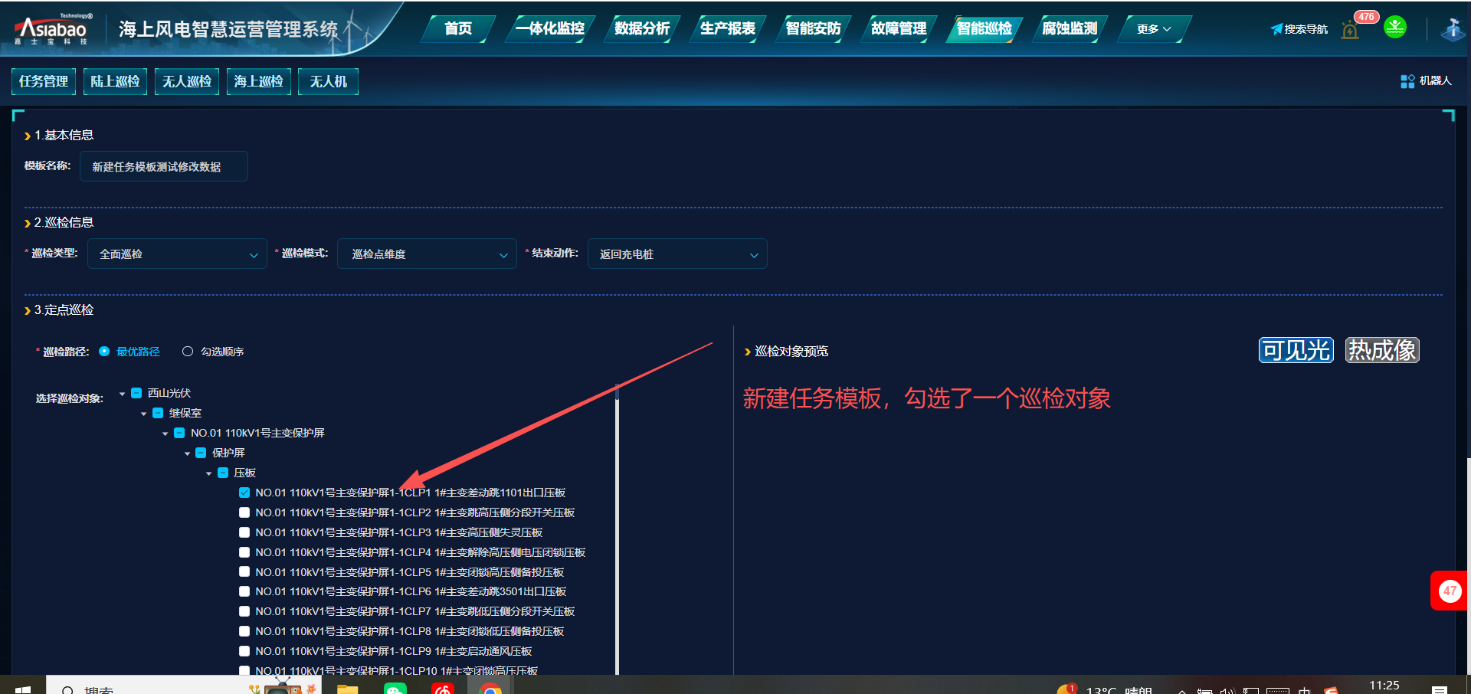
Task: Check the 1-1CLP3 高压侧失灵压板 checkbox
Action: pyautogui.click(x=244, y=532)
